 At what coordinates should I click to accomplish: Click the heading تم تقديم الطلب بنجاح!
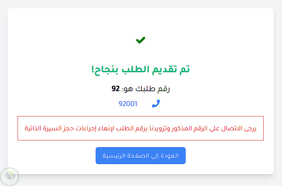[x=141, y=69]
